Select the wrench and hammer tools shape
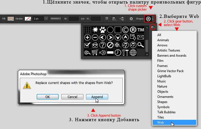 [125, 52]
